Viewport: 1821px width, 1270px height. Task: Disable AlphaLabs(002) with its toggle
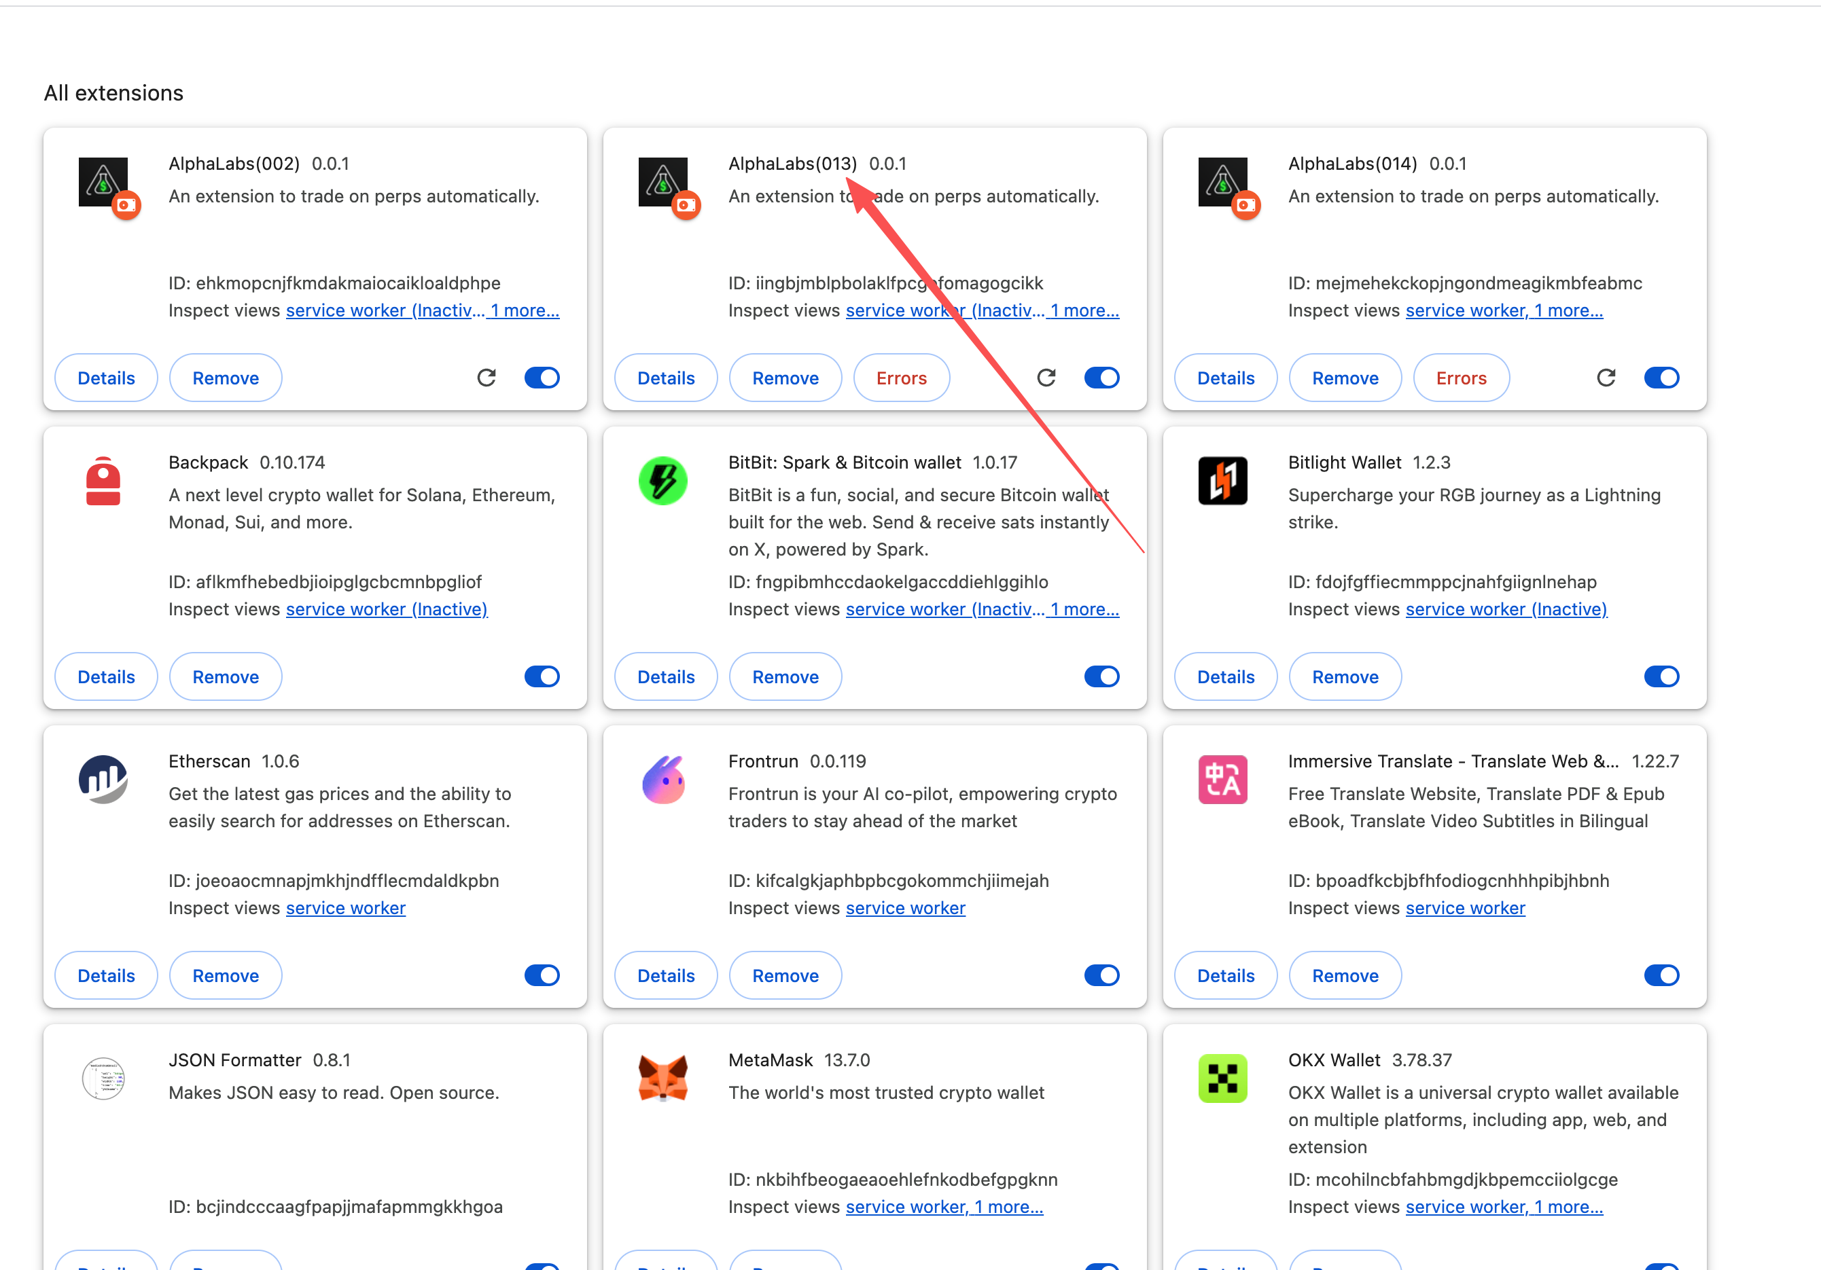(542, 378)
